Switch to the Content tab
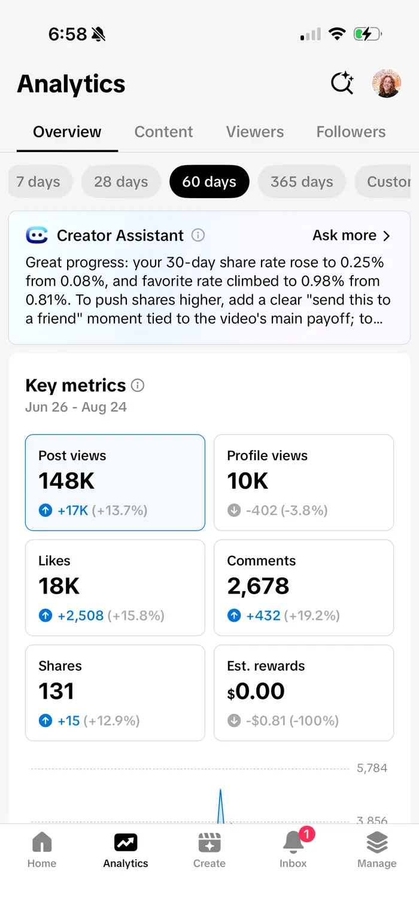Viewport: 419px width, 910px height. (x=163, y=132)
